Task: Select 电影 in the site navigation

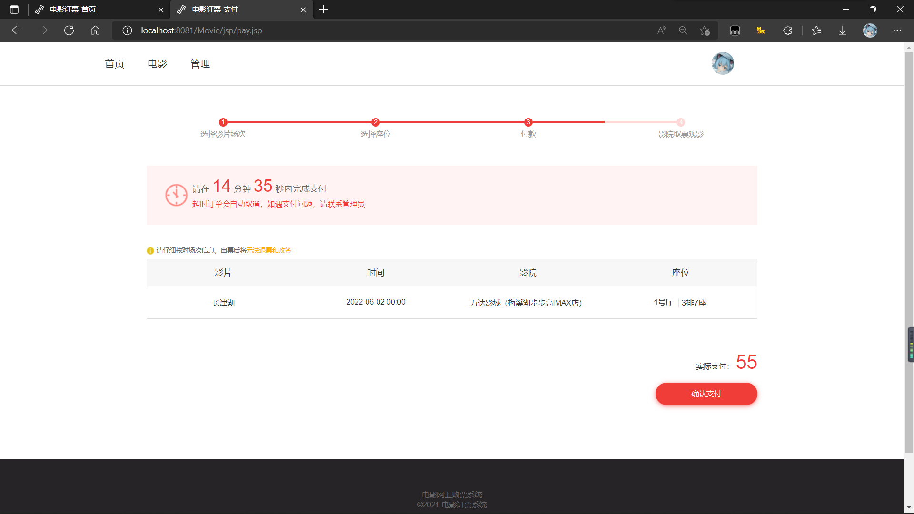Action: pyautogui.click(x=157, y=63)
